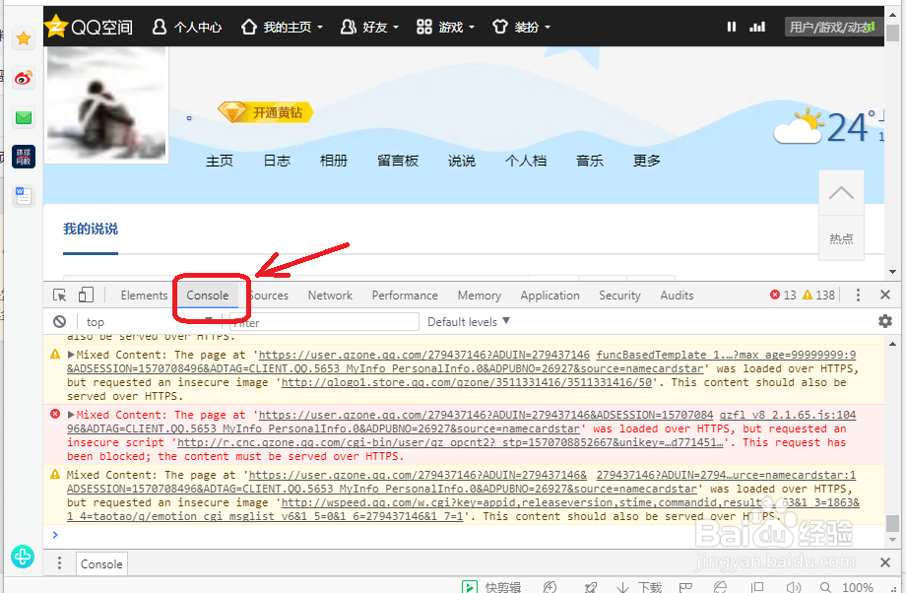Open 个人中心 from the top bar
Image resolution: width=906 pixels, height=593 pixels.
[187, 27]
